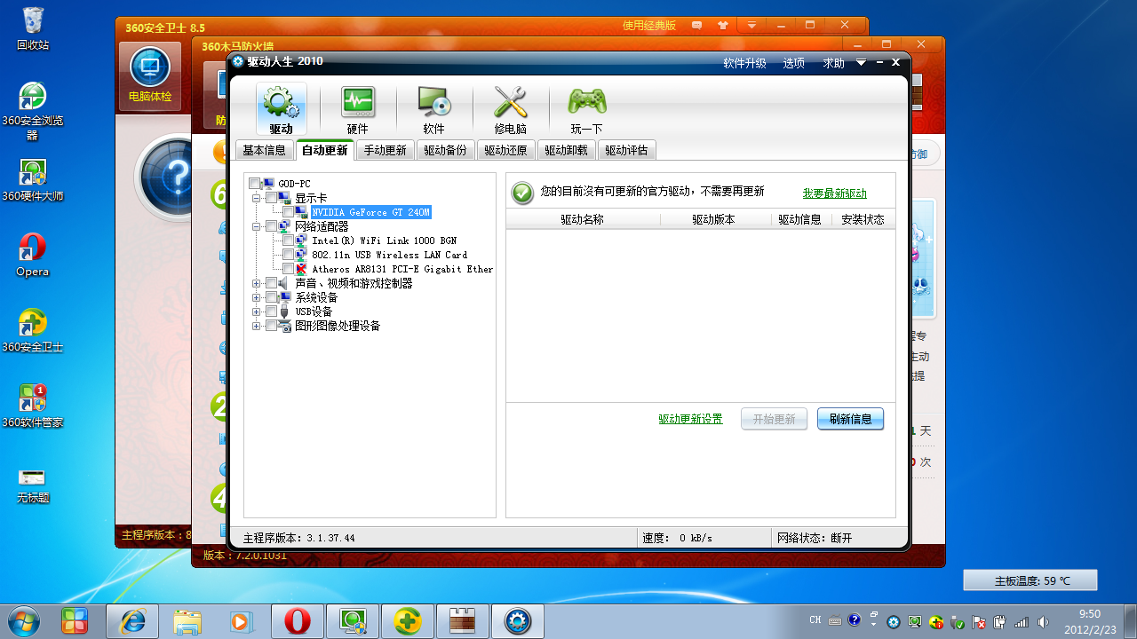
Task: Check the USB设备 checkbox
Action: coord(272,312)
